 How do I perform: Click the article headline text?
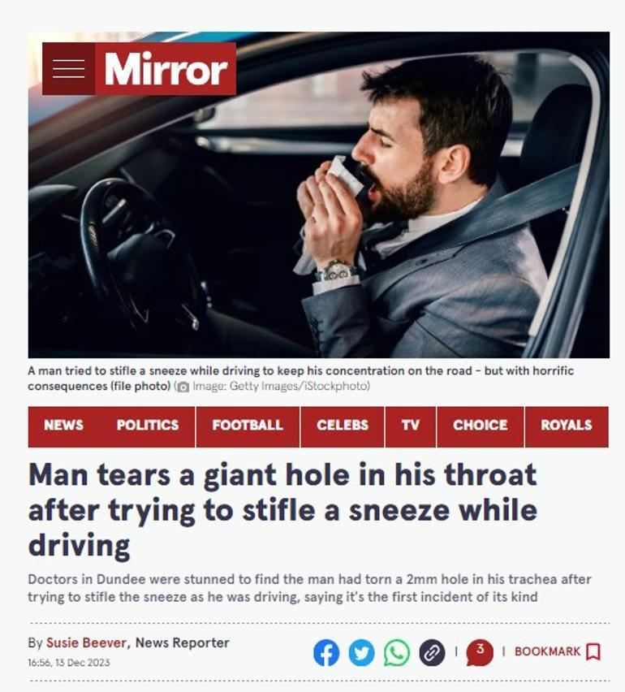(282, 510)
